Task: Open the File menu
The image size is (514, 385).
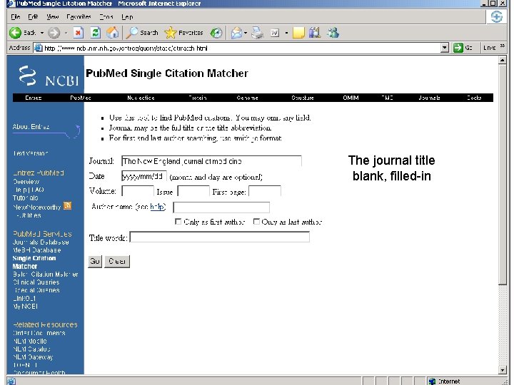Action: 16,16
